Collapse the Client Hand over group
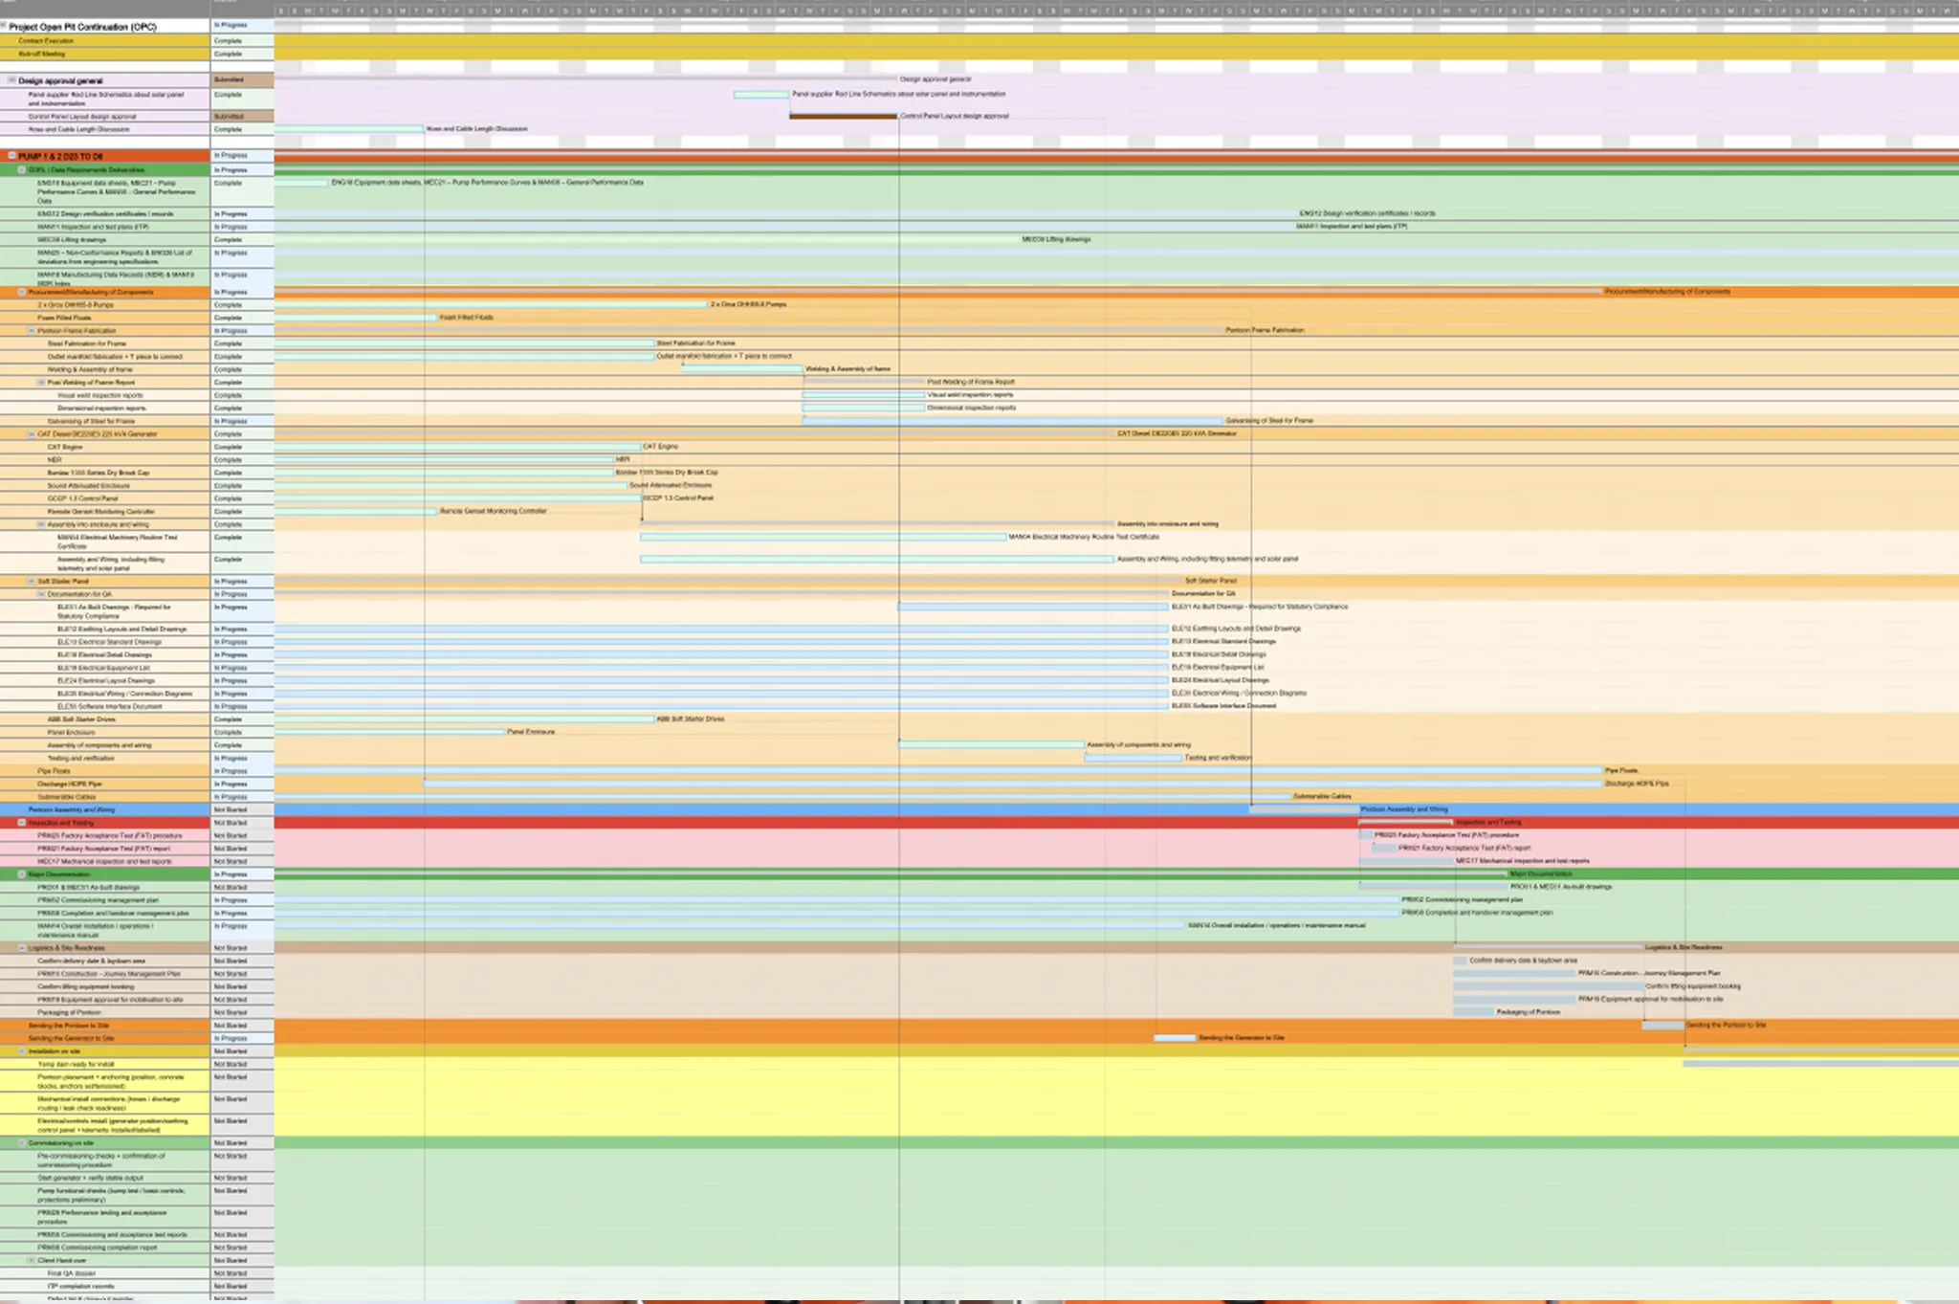The image size is (1959, 1304). pos(32,1261)
